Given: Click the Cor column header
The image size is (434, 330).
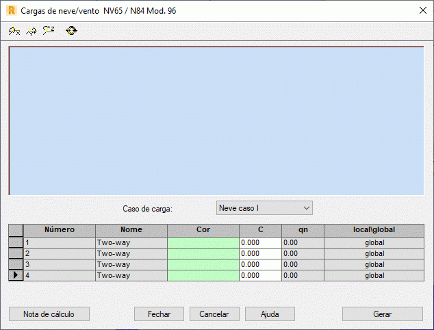Looking at the screenshot, I should (x=203, y=230).
